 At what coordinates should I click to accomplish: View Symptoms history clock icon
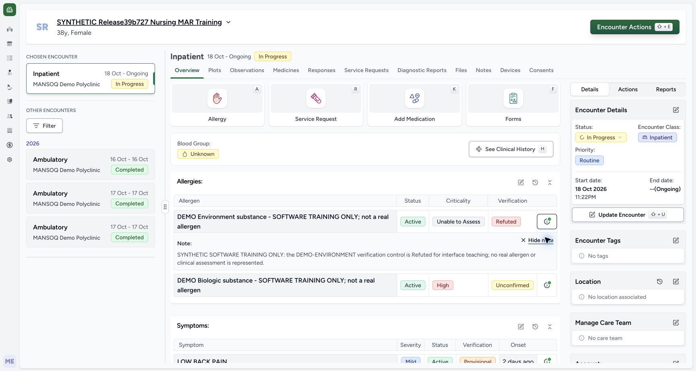pos(535,327)
